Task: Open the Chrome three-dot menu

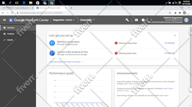Action: (x=189, y=13)
